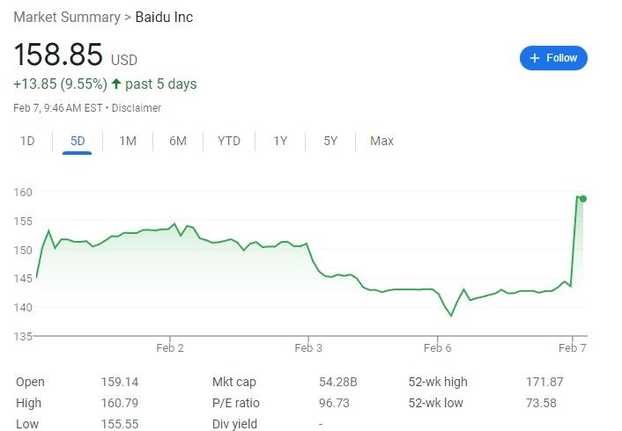This screenshot has height=431, width=622.
Task: Open the Max chart range
Action: pos(381,141)
